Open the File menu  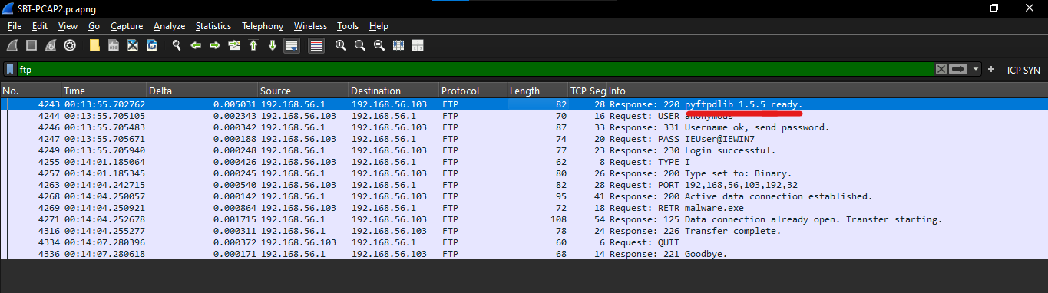[x=15, y=26]
